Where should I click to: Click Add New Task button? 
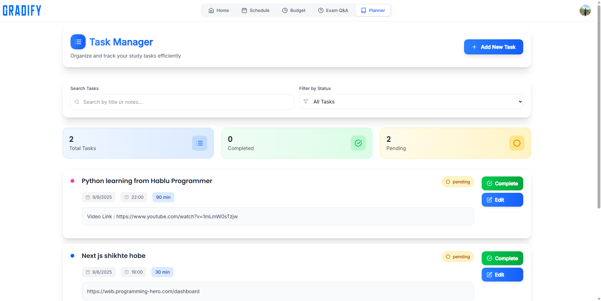click(x=493, y=47)
